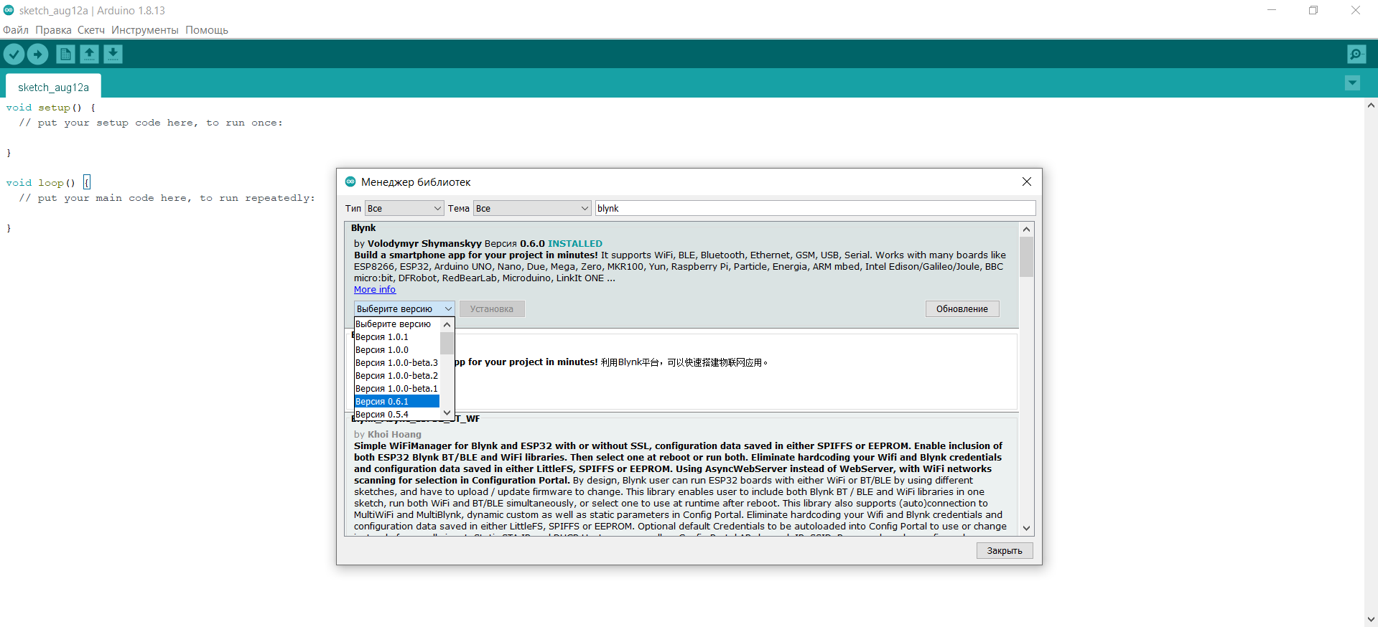Click the version list scroll-up arrow

pos(447,324)
